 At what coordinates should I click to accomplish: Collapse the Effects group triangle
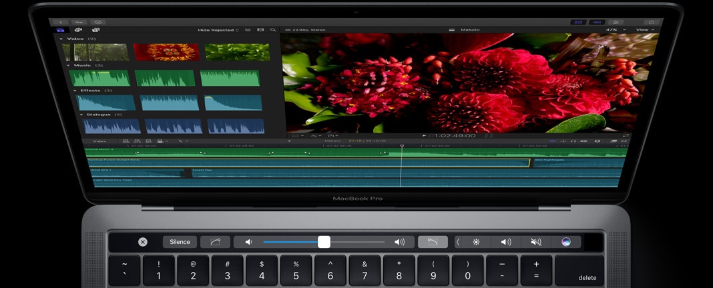(x=75, y=91)
